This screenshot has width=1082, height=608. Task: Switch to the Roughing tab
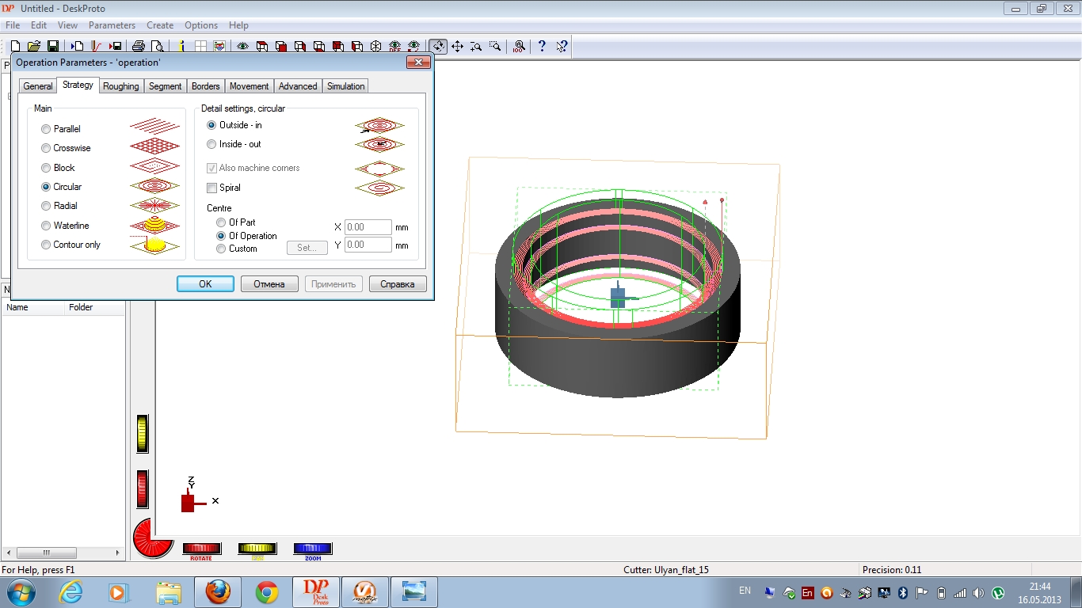pyautogui.click(x=120, y=86)
